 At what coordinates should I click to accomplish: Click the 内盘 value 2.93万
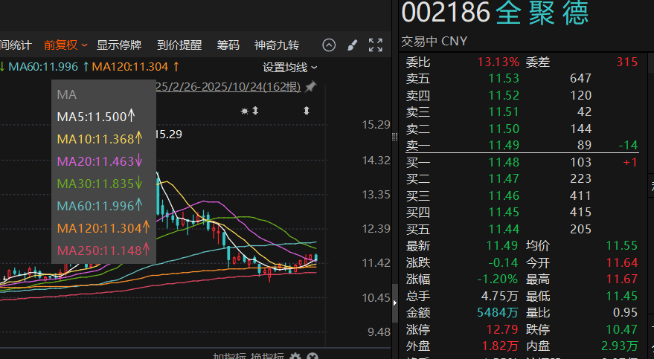click(x=620, y=346)
